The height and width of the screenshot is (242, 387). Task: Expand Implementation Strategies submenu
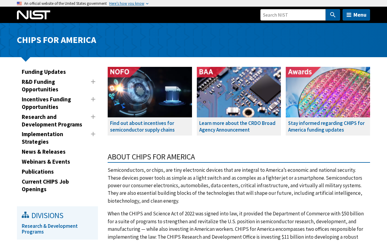tap(93, 134)
